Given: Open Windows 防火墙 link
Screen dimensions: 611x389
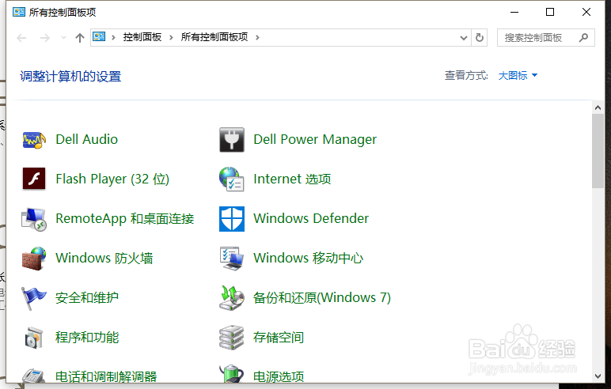Looking at the screenshot, I should point(104,259).
